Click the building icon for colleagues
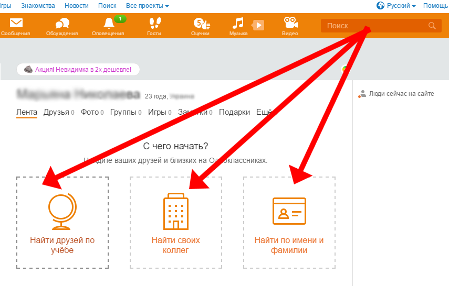Screen dimensions: 449x286 pyautogui.click(x=176, y=211)
